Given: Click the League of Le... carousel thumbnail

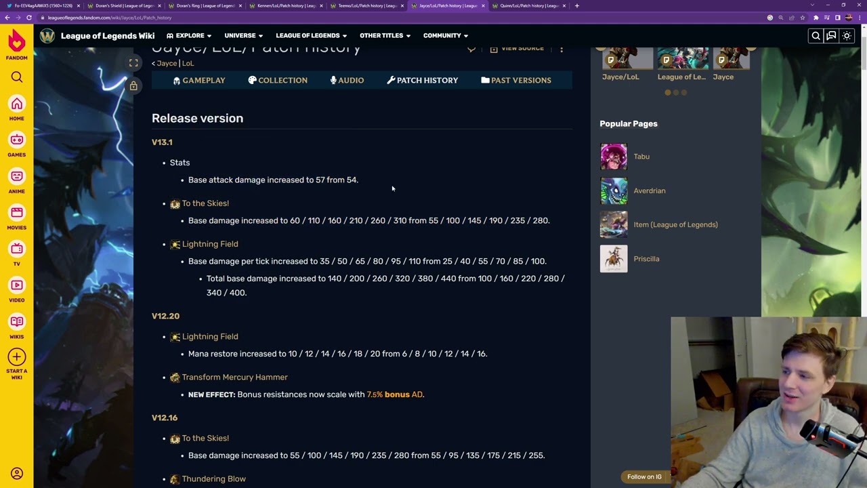Looking at the screenshot, I should (682, 59).
